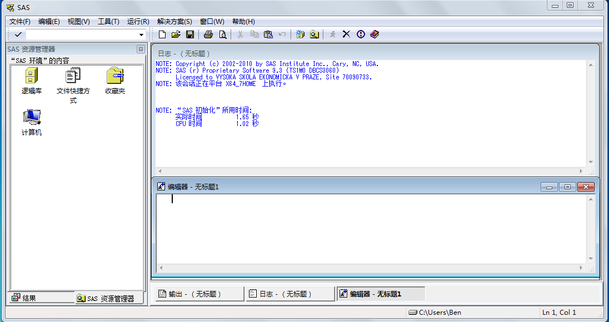Image resolution: width=609 pixels, height=322 pixels.
Task: Close the SAS 资源管理器 panel
Action: pyautogui.click(x=141, y=49)
